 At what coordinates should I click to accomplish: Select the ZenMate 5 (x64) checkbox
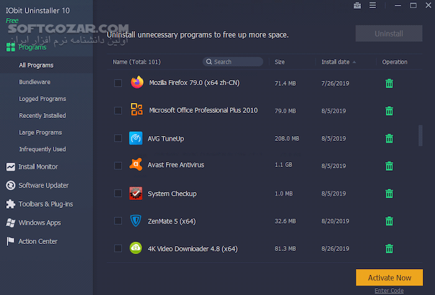click(x=118, y=220)
